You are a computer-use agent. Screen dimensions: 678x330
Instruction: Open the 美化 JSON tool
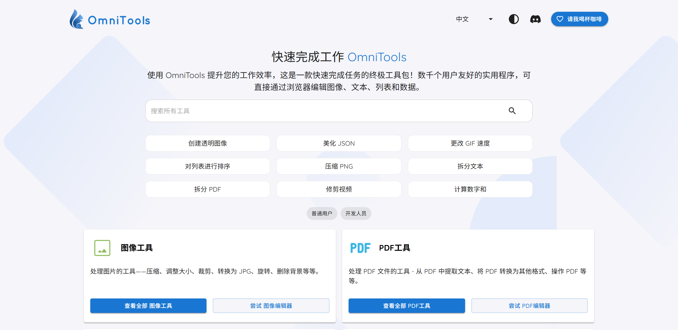[339, 143]
